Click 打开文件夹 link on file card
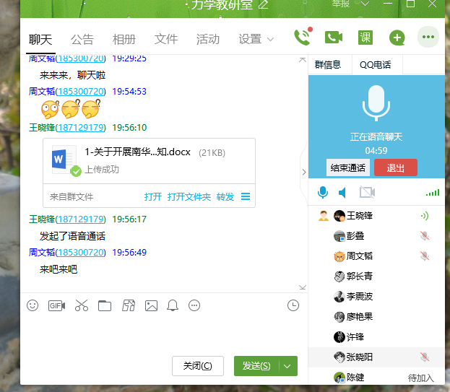 (189, 196)
